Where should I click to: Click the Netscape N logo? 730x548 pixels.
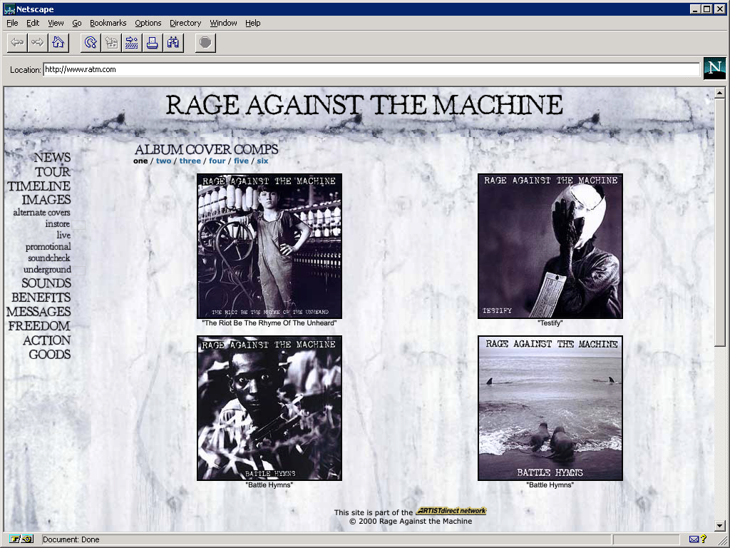coord(714,68)
